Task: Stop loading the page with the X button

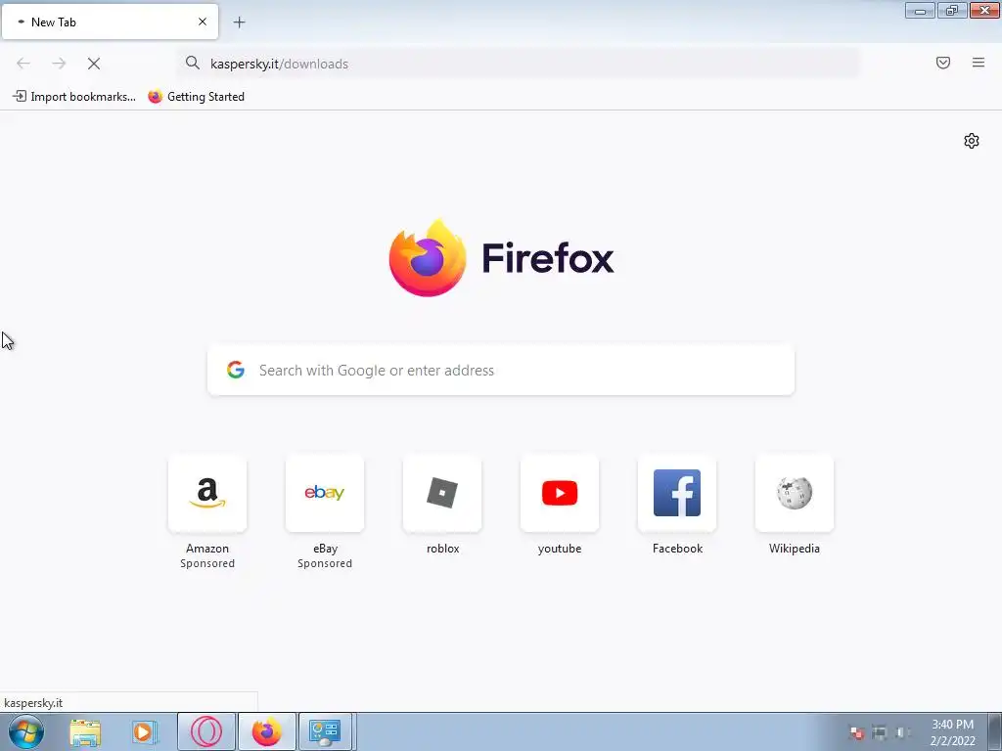Action: click(94, 64)
